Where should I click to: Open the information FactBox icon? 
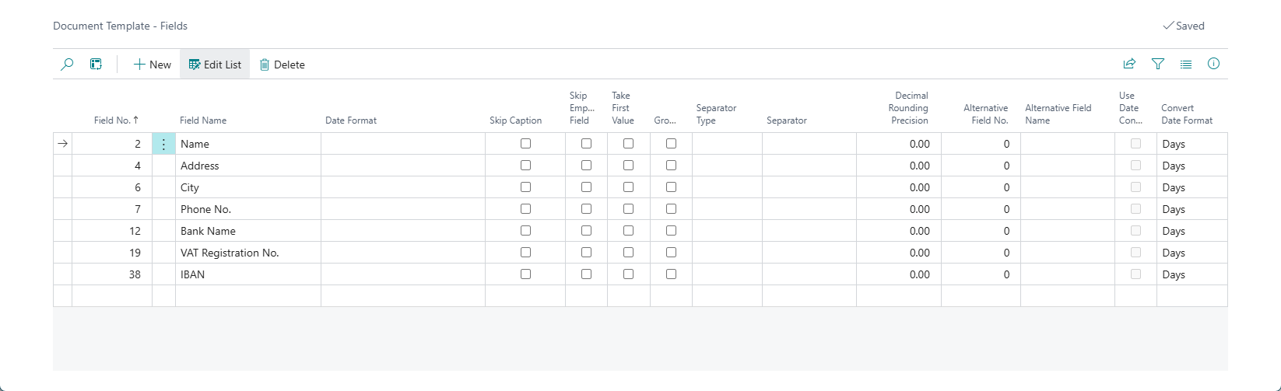click(x=1213, y=65)
